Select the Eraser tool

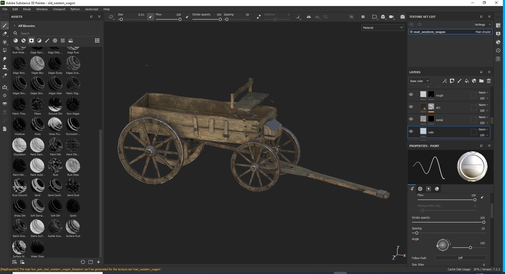click(4, 34)
